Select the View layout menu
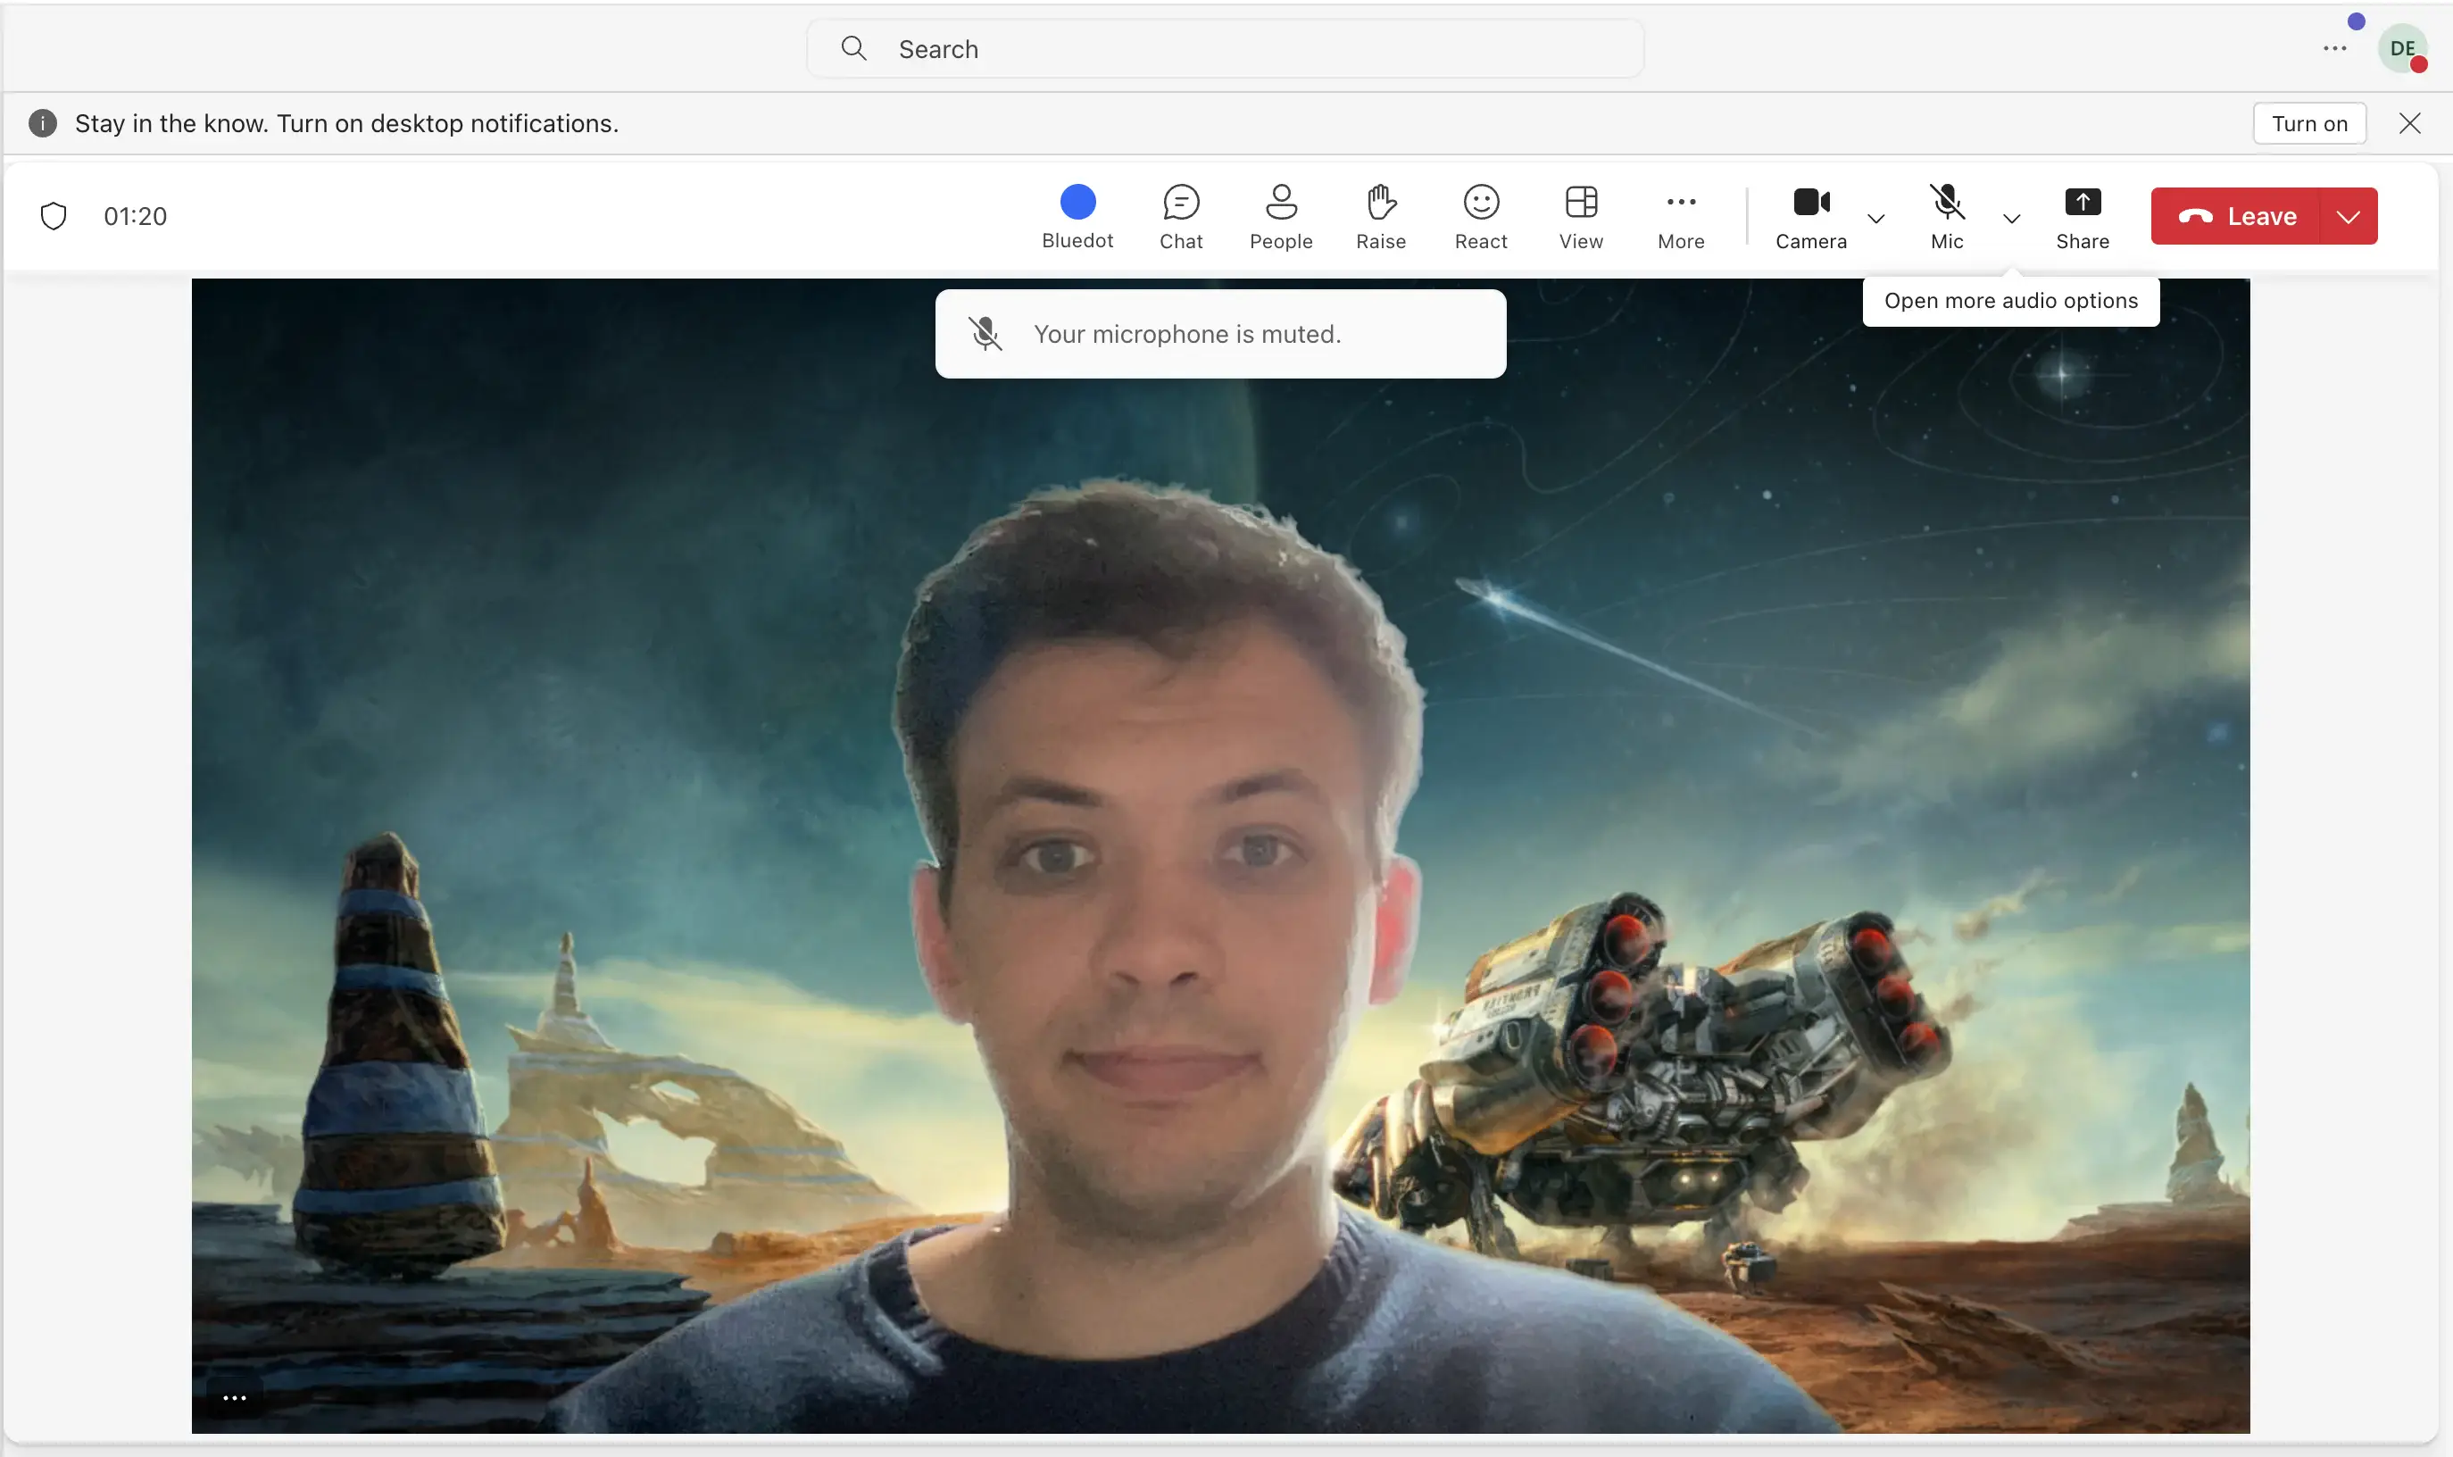The image size is (2453, 1457). click(x=1579, y=213)
